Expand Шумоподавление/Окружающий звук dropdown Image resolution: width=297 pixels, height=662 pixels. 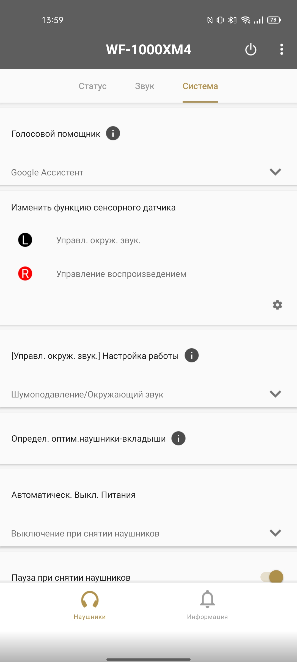click(x=148, y=394)
